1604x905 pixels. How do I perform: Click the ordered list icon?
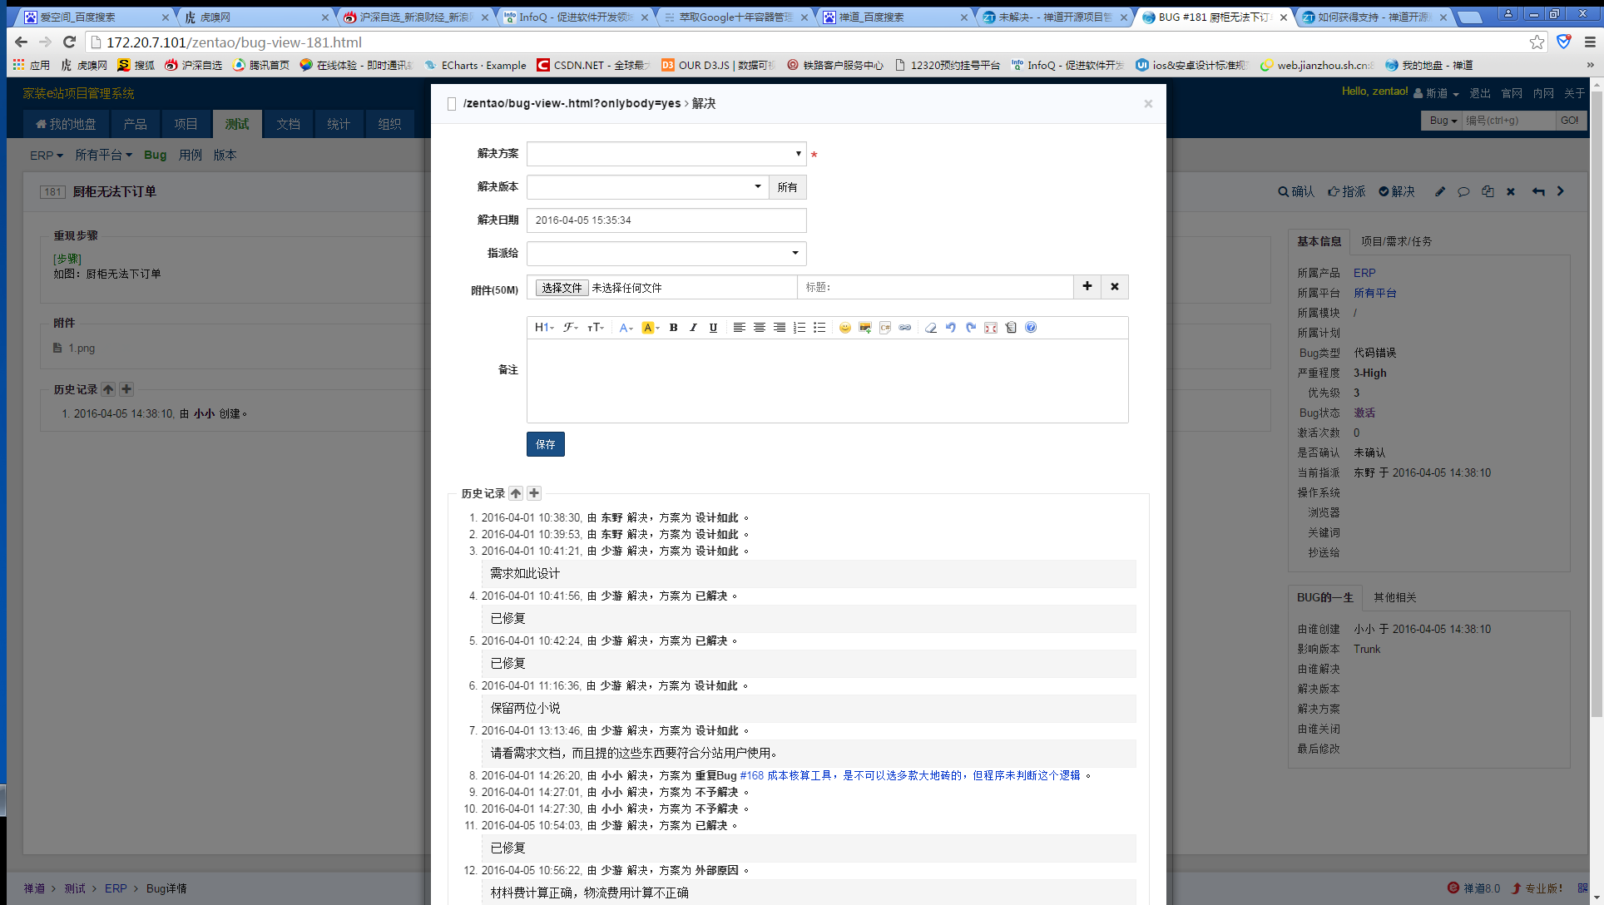tap(800, 328)
